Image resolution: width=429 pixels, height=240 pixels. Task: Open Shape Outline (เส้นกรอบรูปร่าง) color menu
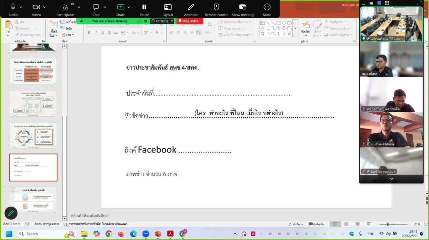pos(339,28)
